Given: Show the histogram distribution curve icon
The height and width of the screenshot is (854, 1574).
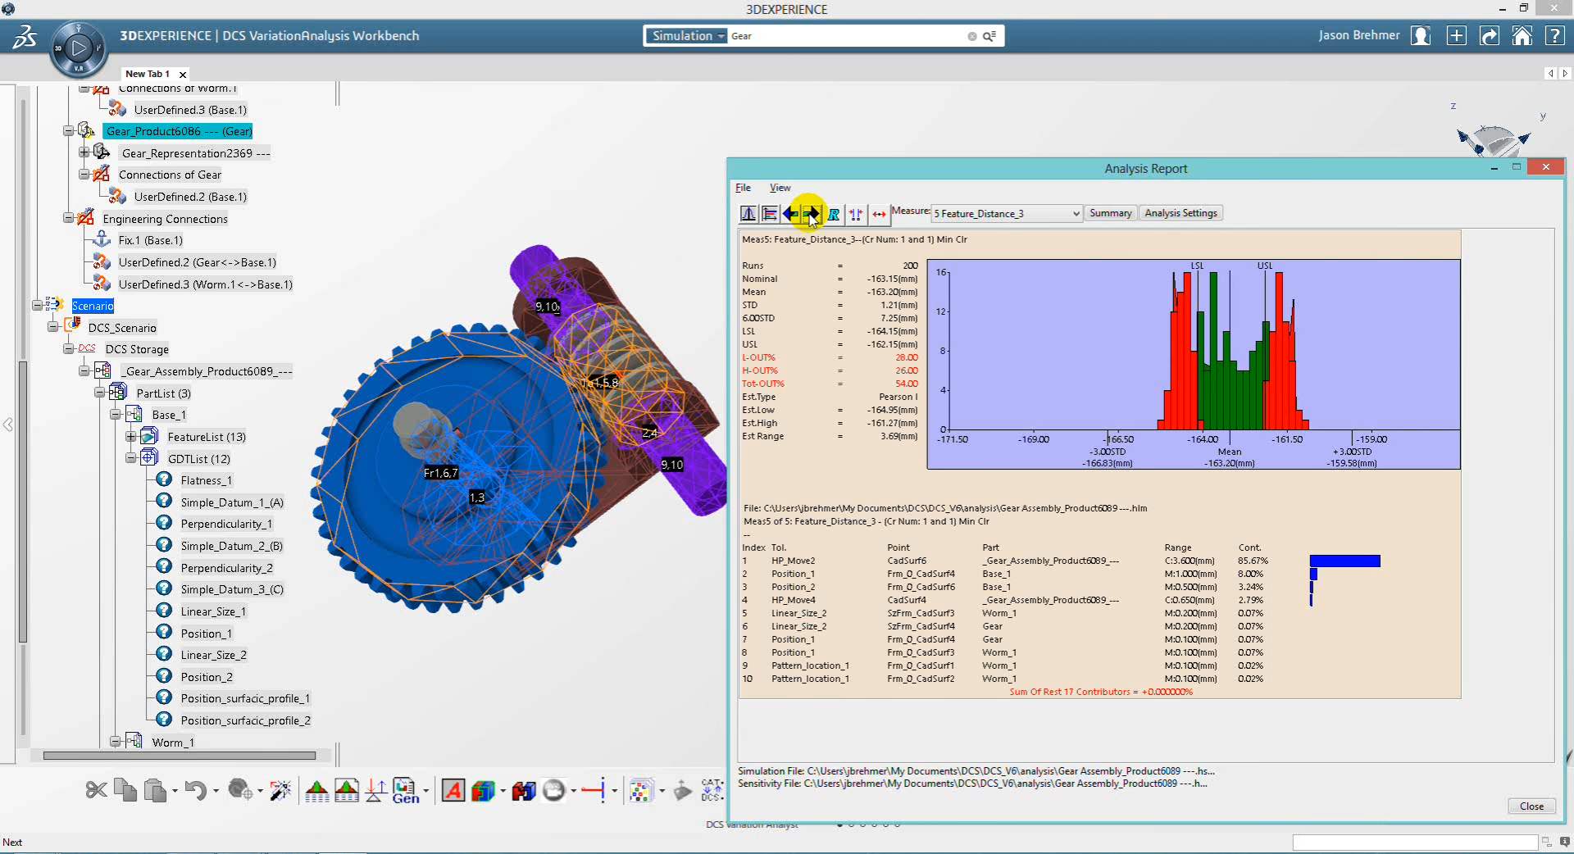Looking at the screenshot, I should pos(748,214).
